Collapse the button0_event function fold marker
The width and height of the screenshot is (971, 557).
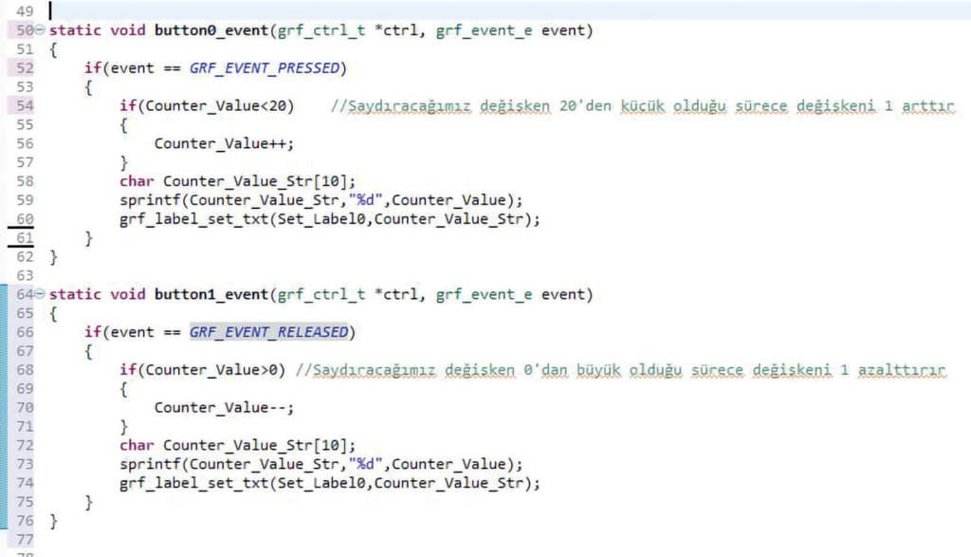(x=40, y=29)
